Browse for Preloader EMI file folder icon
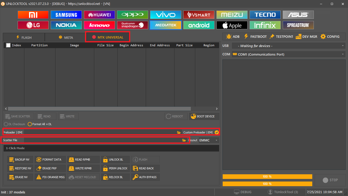 [x=179, y=132]
